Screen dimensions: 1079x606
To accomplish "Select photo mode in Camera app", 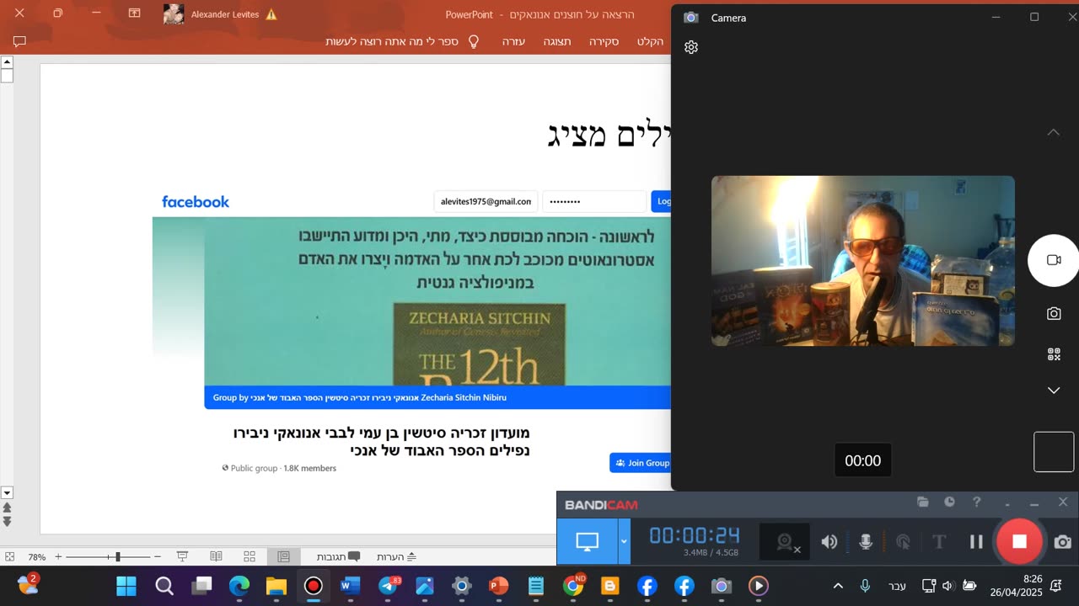I will (1054, 313).
